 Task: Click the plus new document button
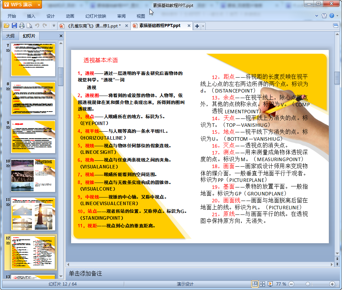(x=197, y=26)
